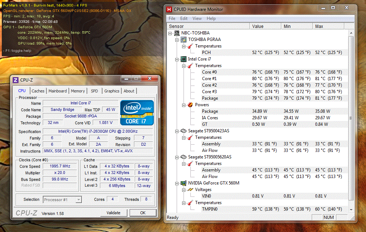Minimize the CPU-Z window
The width and height of the screenshot is (366, 232).
[126, 79]
